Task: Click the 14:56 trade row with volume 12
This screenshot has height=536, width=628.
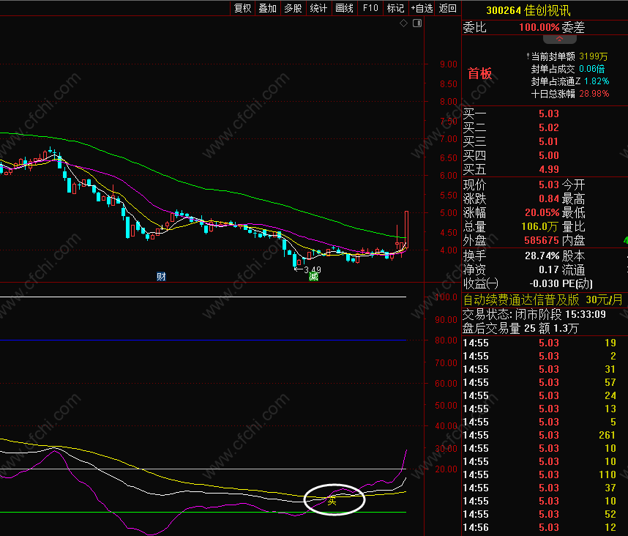Action: click(539, 528)
